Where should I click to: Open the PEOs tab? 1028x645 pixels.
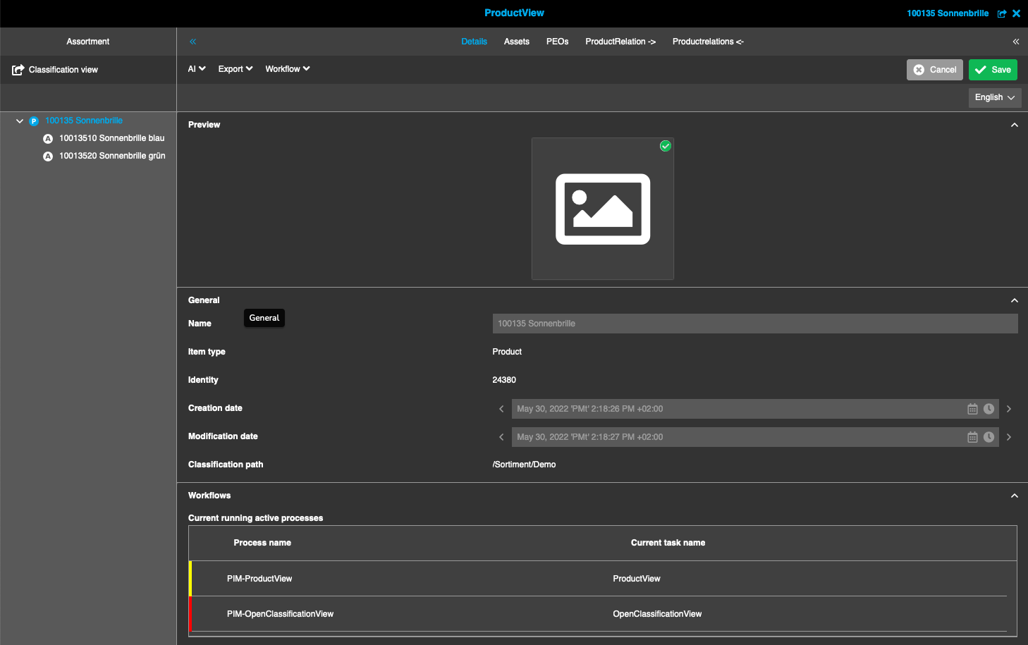point(557,41)
